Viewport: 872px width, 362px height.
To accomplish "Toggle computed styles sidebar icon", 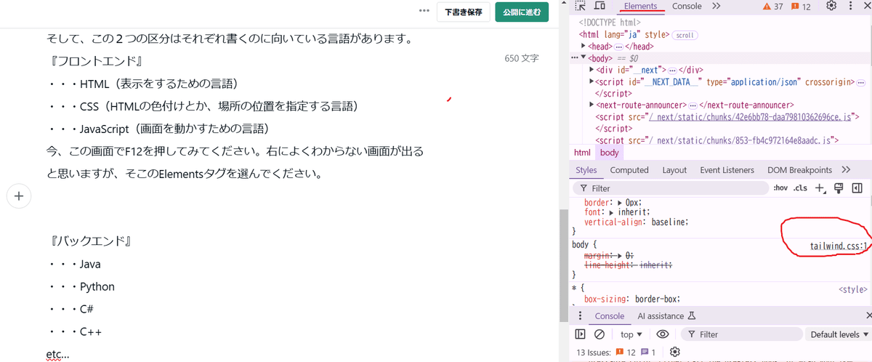I will coord(857,188).
